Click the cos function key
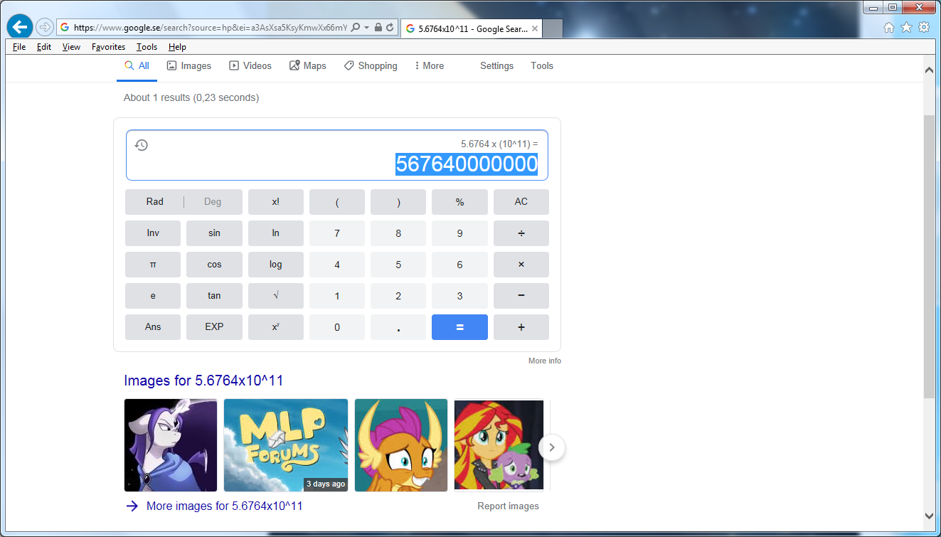The image size is (941, 537). tap(214, 265)
